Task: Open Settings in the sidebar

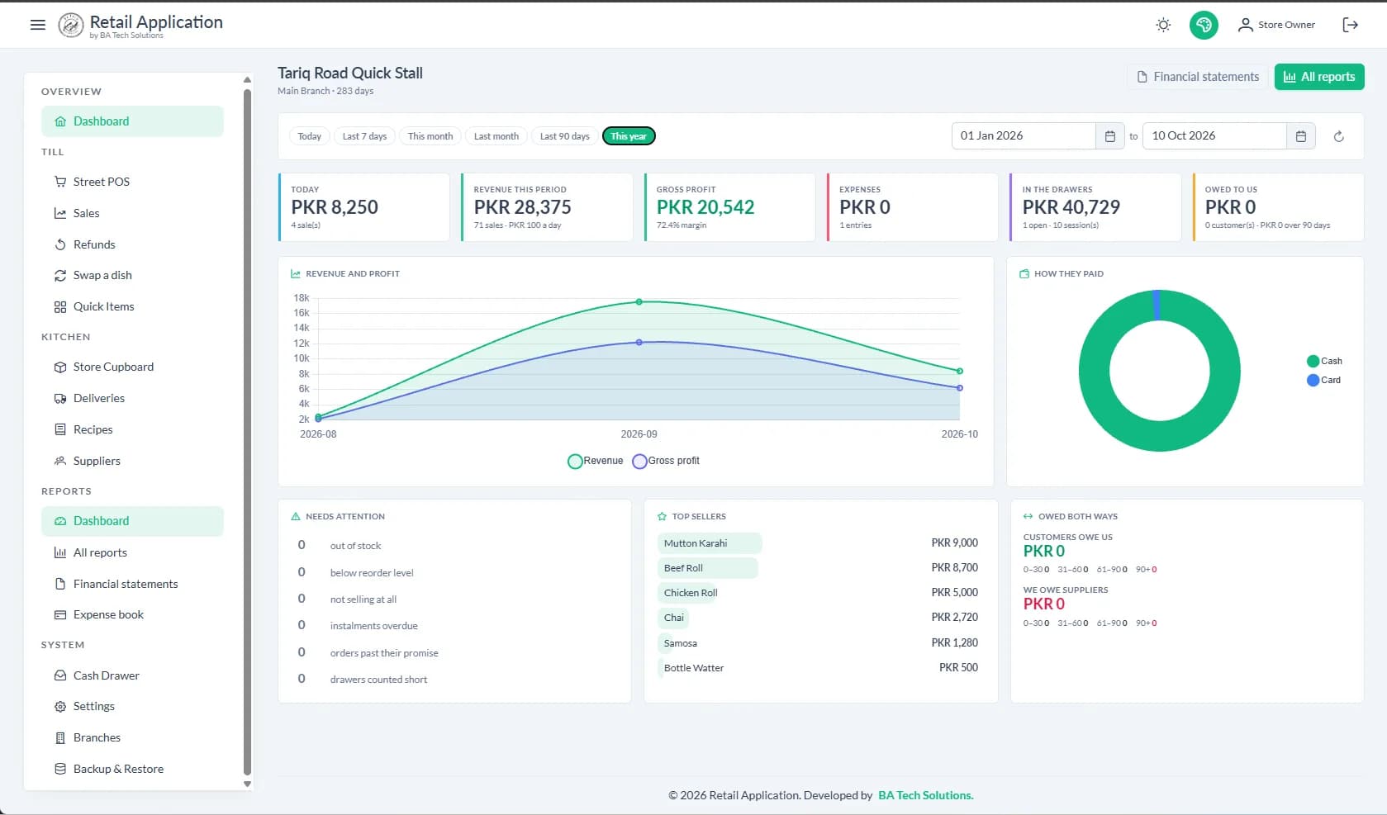Action: pyautogui.click(x=132, y=706)
